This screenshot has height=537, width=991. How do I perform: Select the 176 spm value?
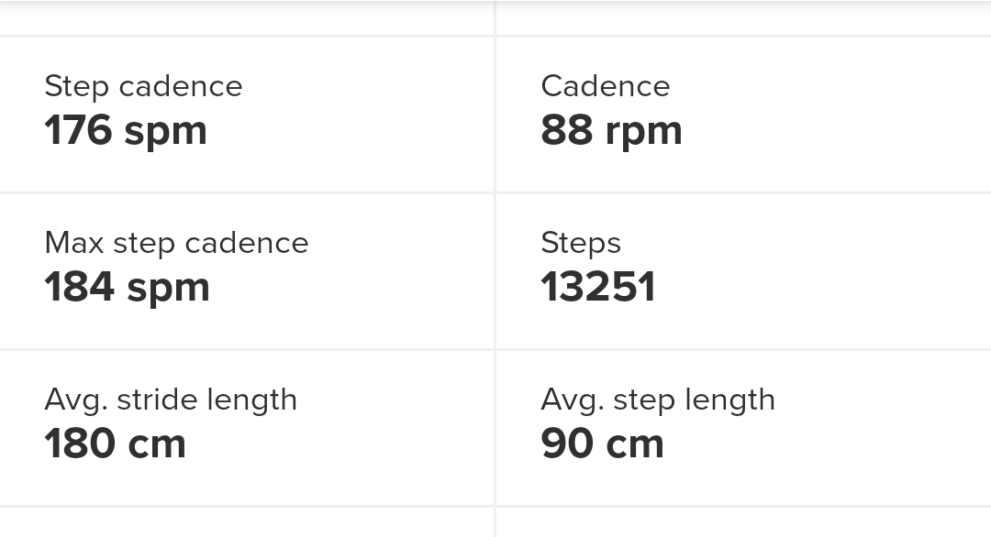click(126, 130)
